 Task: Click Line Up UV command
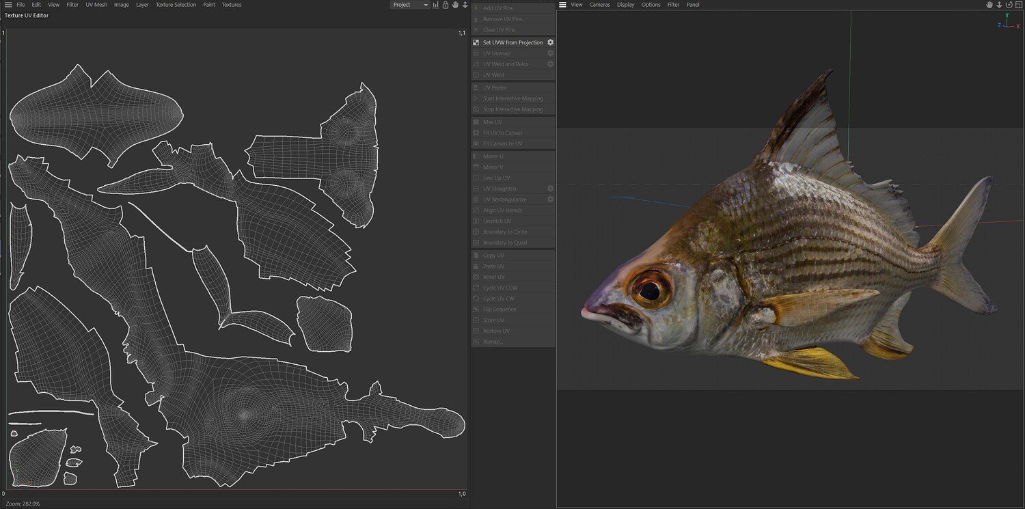point(512,178)
